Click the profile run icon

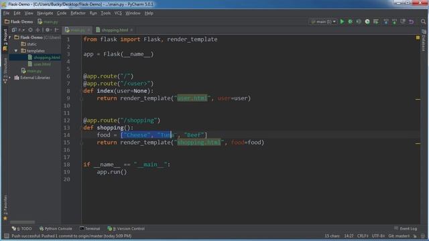[367, 21]
